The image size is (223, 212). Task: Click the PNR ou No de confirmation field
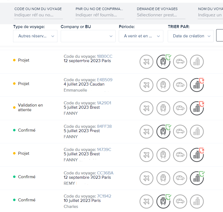click(99, 15)
